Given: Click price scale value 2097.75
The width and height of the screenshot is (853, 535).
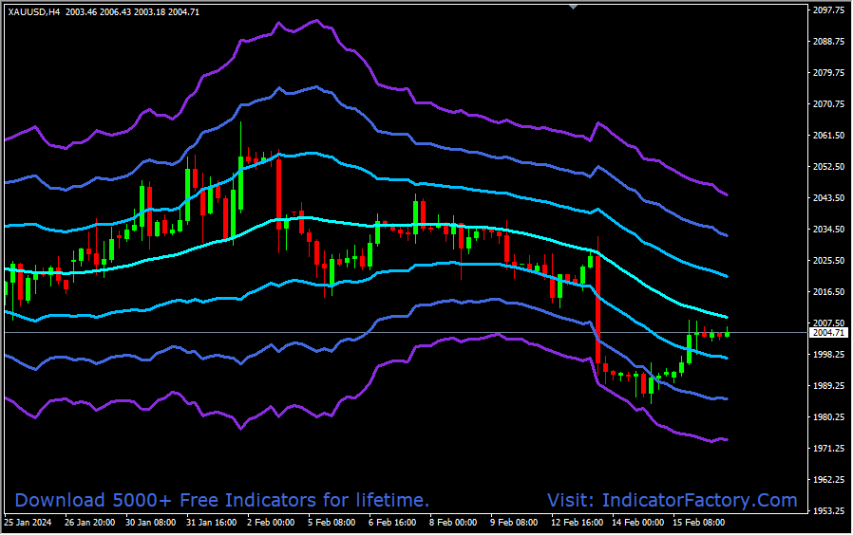Looking at the screenshot, I should [828, 9].
